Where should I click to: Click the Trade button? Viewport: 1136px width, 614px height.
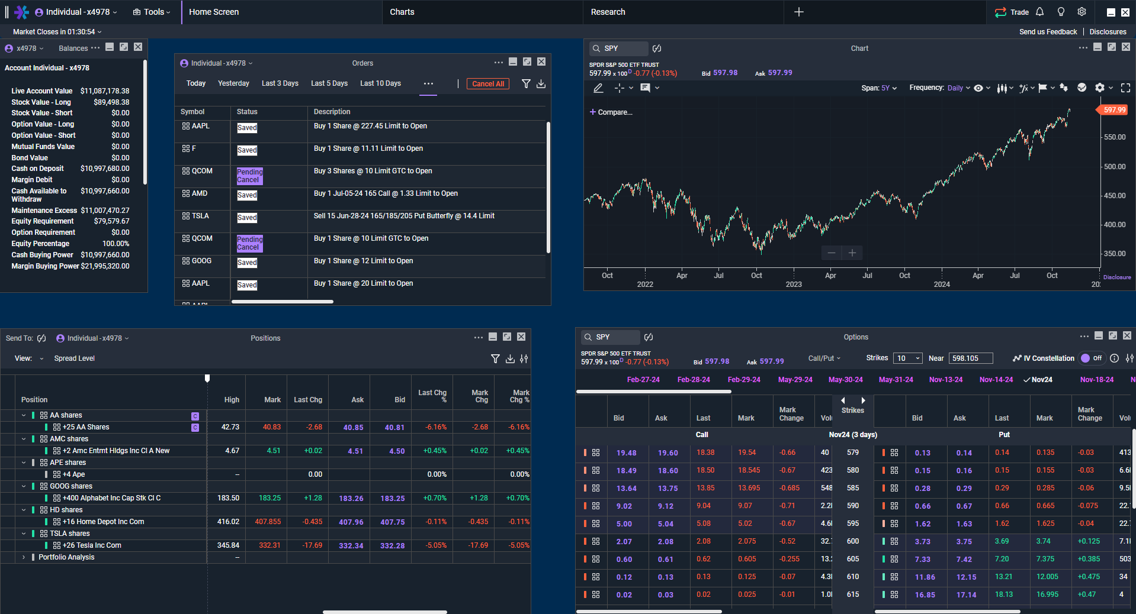(1012, 12)
